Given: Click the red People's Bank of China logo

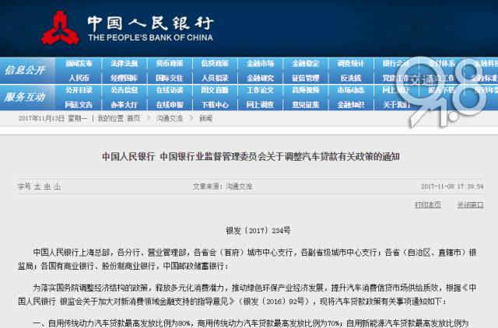Looking at the screenshot, I should [60, 28].
